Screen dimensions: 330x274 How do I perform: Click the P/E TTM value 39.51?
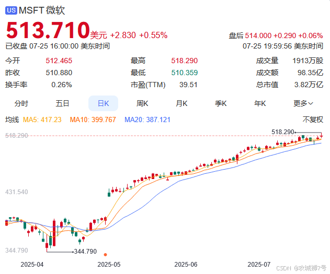(x=188, y=85)
